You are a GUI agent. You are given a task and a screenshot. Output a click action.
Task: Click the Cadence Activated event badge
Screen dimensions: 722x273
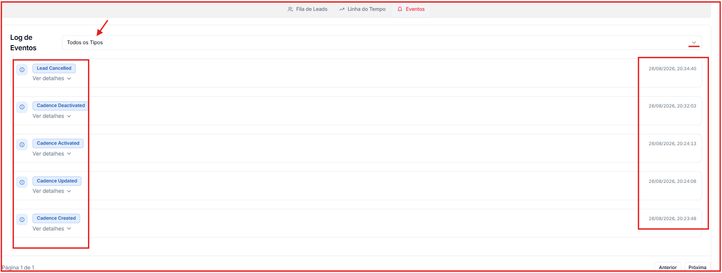point(58,143)
